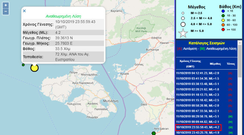Open event 11/10/2019 02:20:21.62, ML=1.8
The image size is (244, 135).
point(197,90)
